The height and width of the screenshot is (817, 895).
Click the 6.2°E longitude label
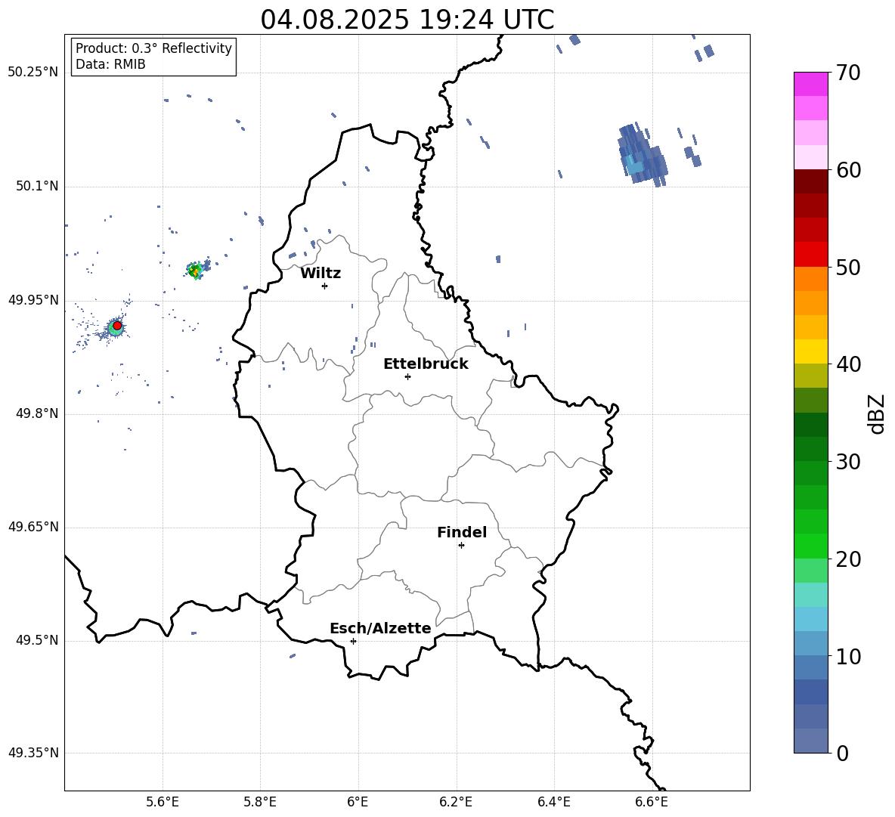click(456, 802)
